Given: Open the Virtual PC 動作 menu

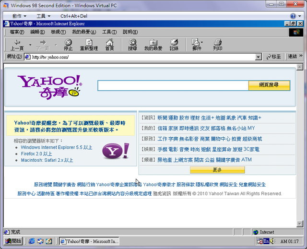Looking at the screenshot, I should 19,16.
